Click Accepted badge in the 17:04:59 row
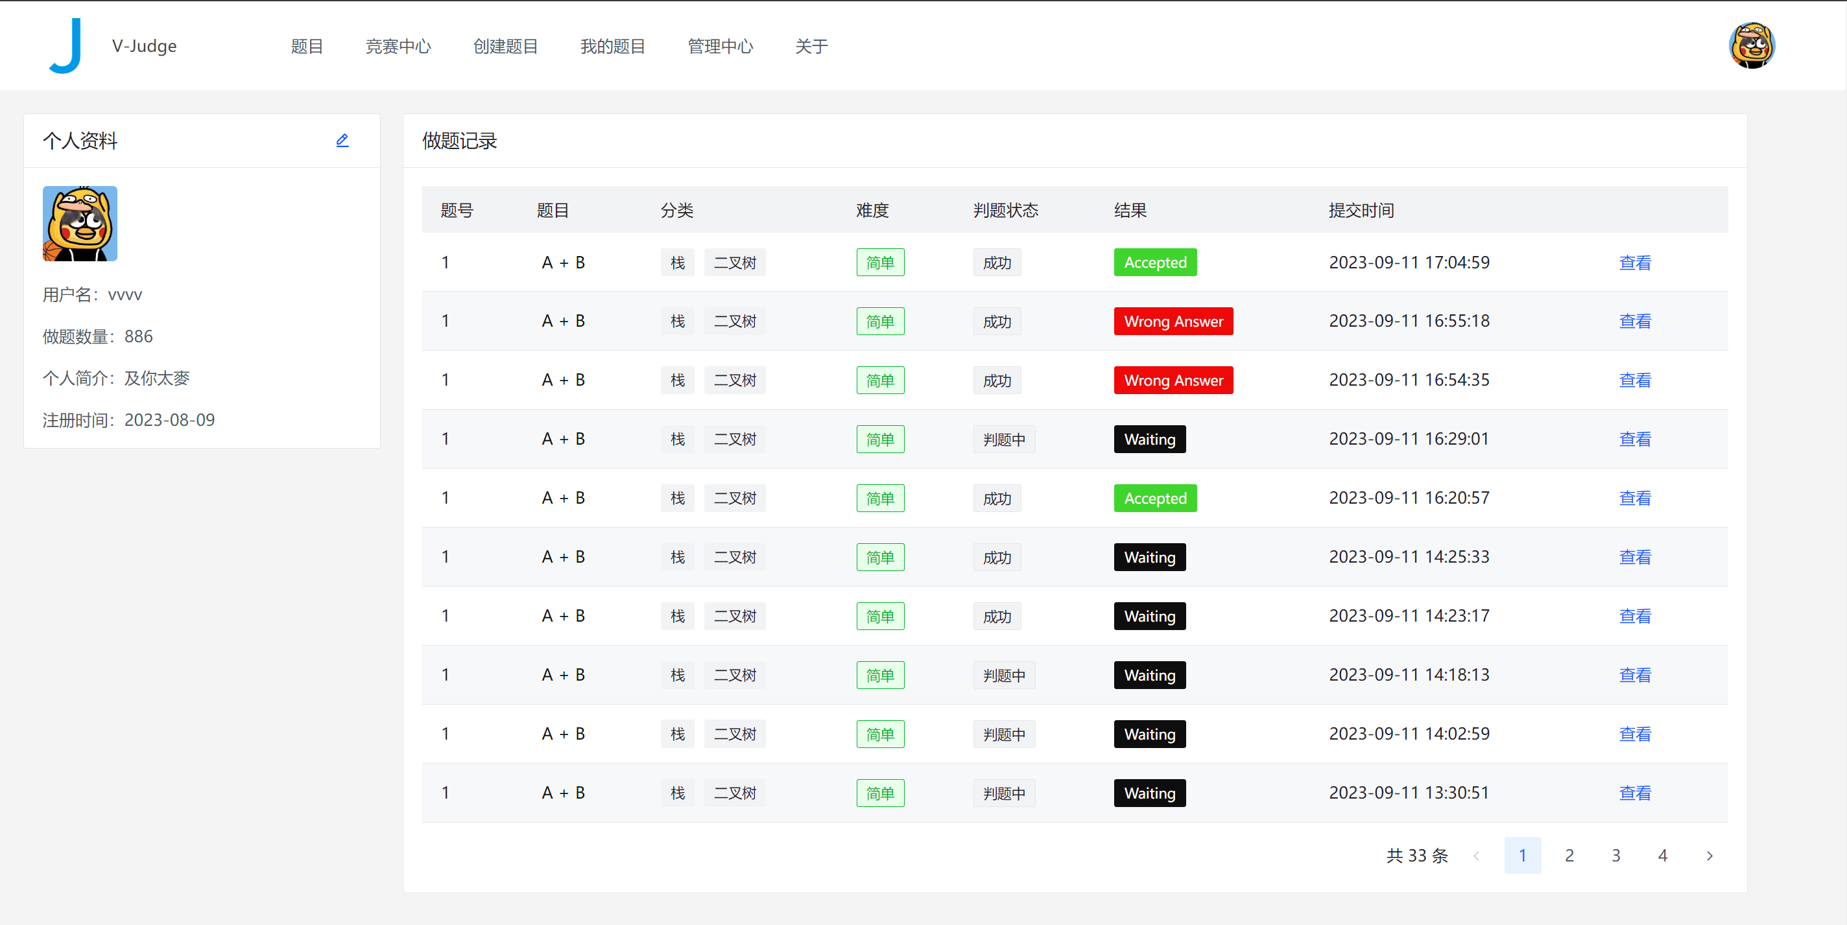 pos(1155,263)
